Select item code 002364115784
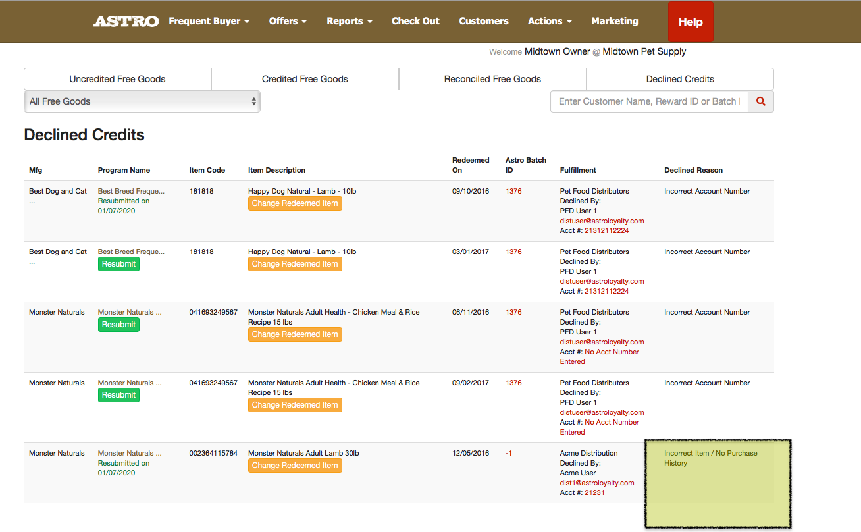Screen dimensions: 861x532 [213, 453]
